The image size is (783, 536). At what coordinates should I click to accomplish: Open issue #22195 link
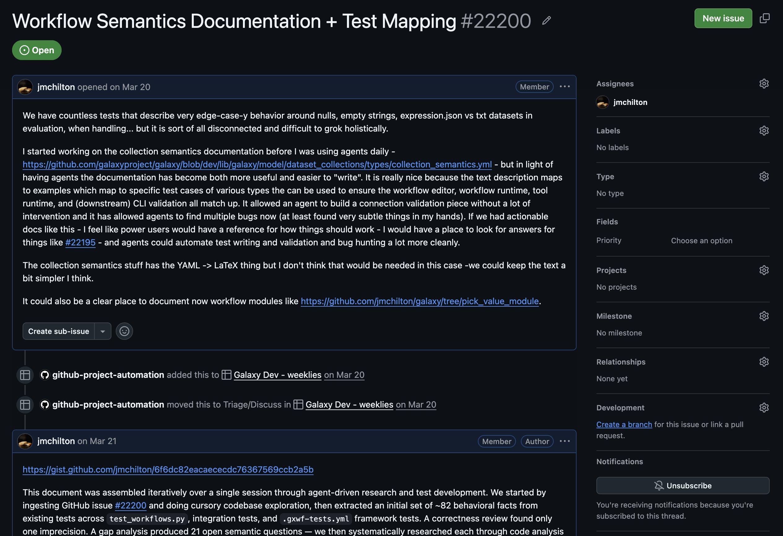click(x=80, y=243)
